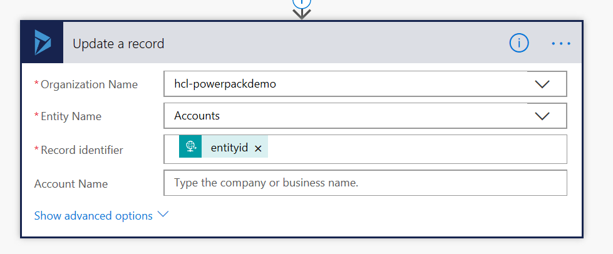Viewport: 613px width, 254px height.
Task: Click the Account Name field label
Action: coord(71,184)
